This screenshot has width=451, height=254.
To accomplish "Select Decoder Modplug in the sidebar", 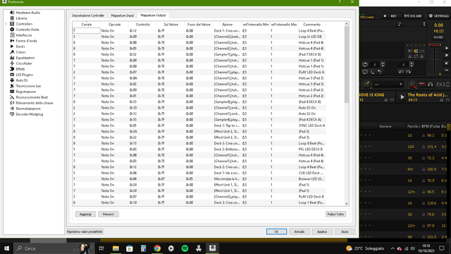I will tap(27, 114).
